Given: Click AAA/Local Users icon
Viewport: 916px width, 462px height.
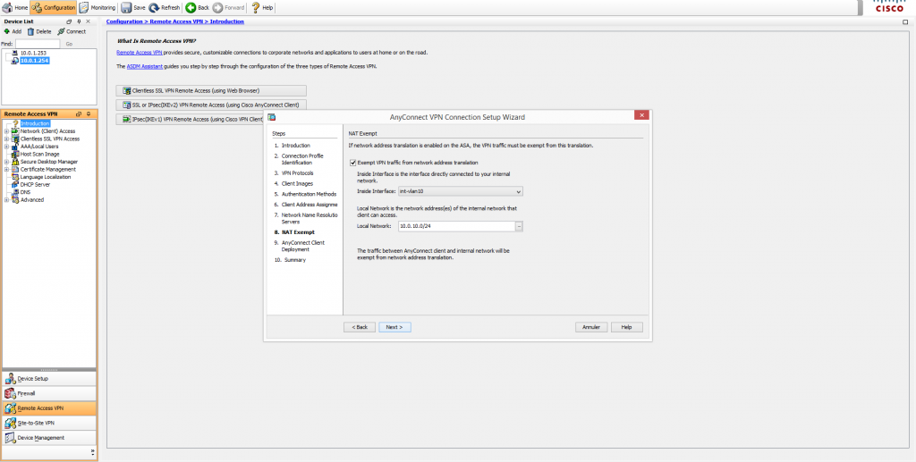Looking at the screenshot, I should pos(15,147).
